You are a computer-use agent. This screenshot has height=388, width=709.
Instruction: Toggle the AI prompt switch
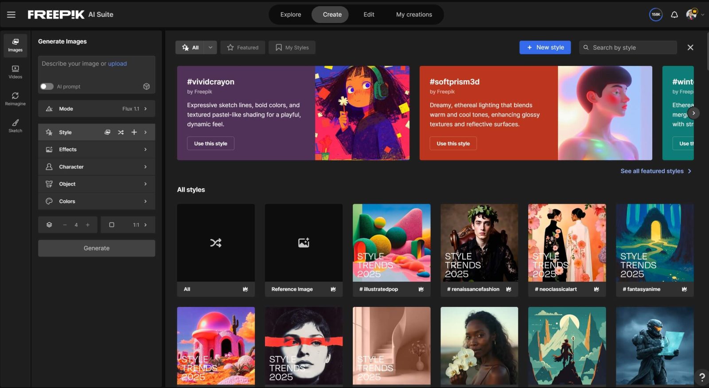click(x=47, y=86)
